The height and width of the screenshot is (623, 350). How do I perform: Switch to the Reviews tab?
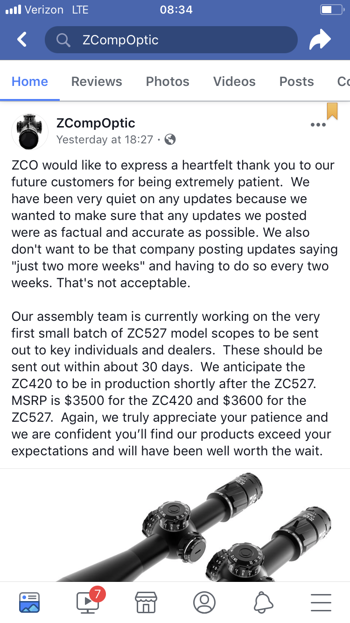pos(97,81)
